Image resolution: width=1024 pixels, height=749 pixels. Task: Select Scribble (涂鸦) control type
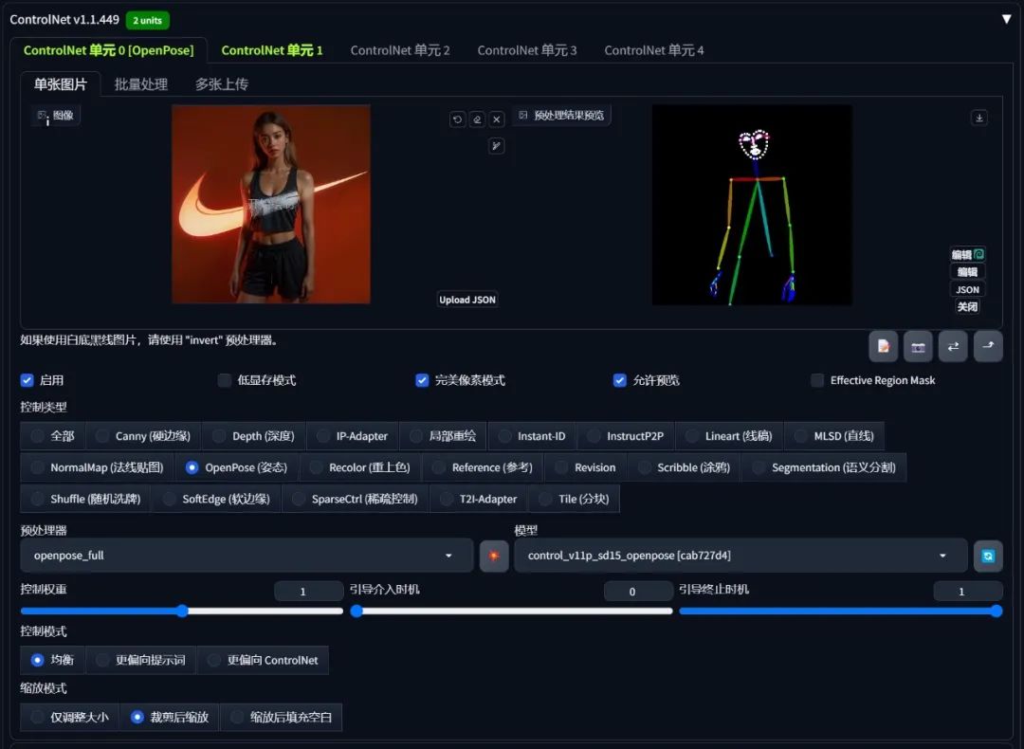click(x=683, y=466)
